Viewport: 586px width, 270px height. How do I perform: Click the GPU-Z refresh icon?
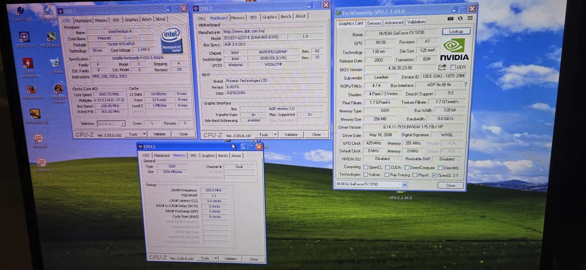460,18
